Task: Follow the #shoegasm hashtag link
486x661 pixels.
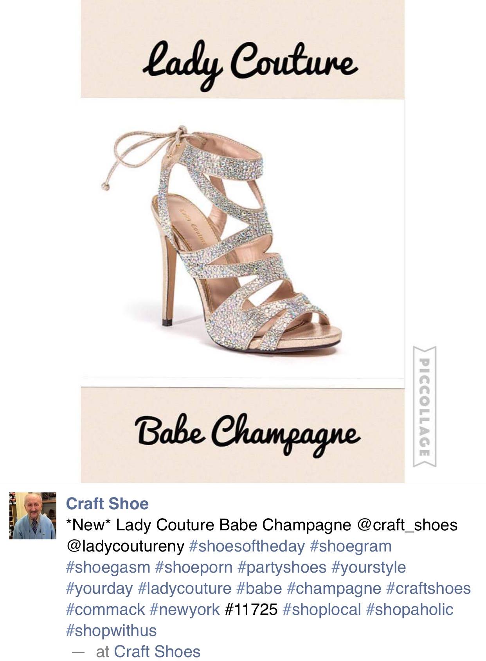Action: [x=108, y=567]
